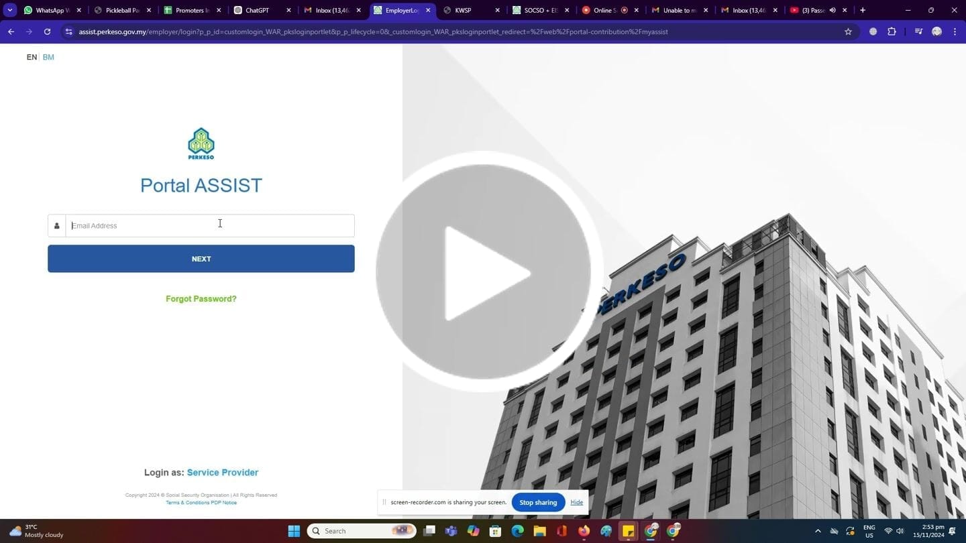Launch Firefox from the taskbar

[584, 531]
